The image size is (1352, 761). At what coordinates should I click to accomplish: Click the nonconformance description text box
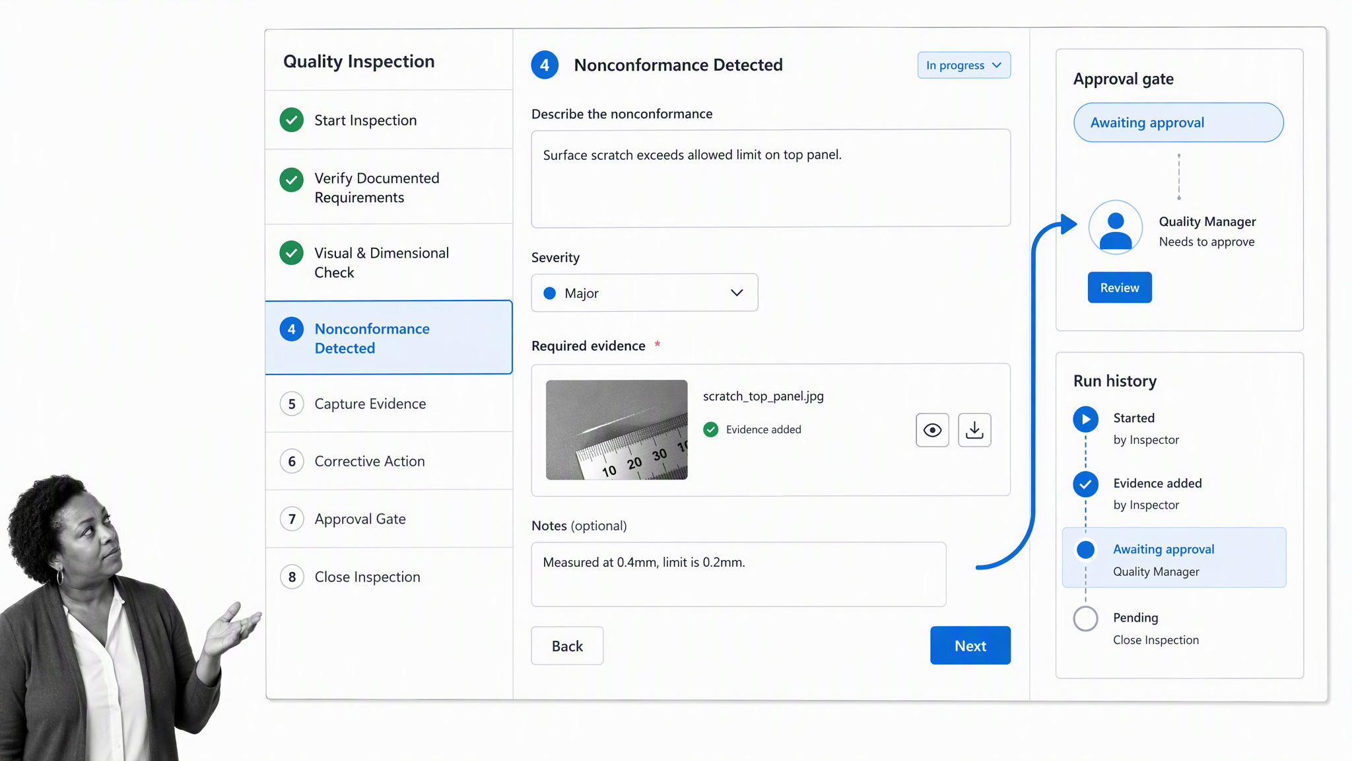pos(770,178)
